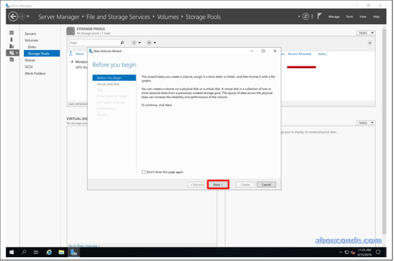Check "Don't show this page again"

click(144, 172)
